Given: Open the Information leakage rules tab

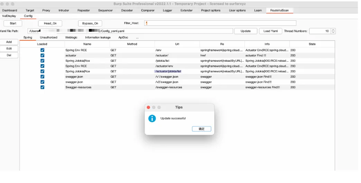Looking at the screenshot, I should pyautogui.click(x=98, y=37).
